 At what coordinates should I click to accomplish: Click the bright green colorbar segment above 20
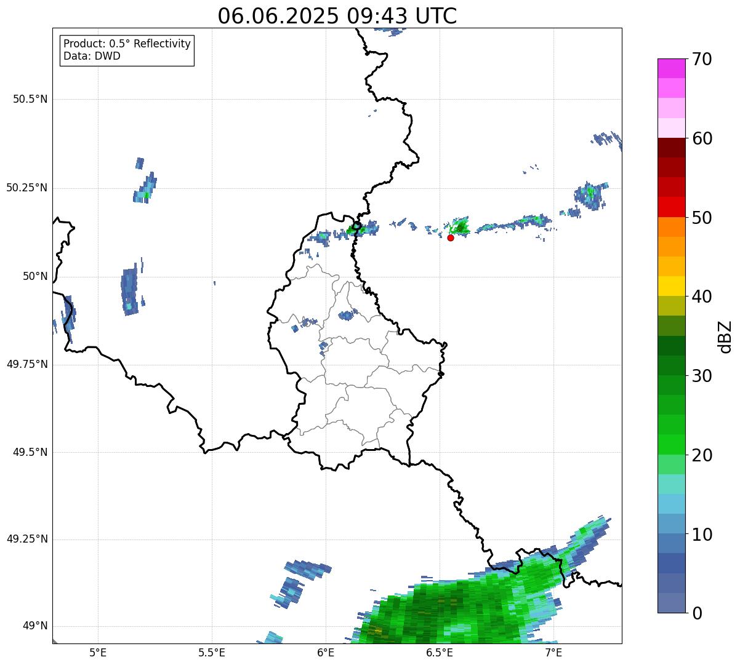pyautogui.click(x=671, y=444)
